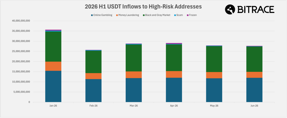Select Jan-26 Online Gambling blue bar segment

53,86
